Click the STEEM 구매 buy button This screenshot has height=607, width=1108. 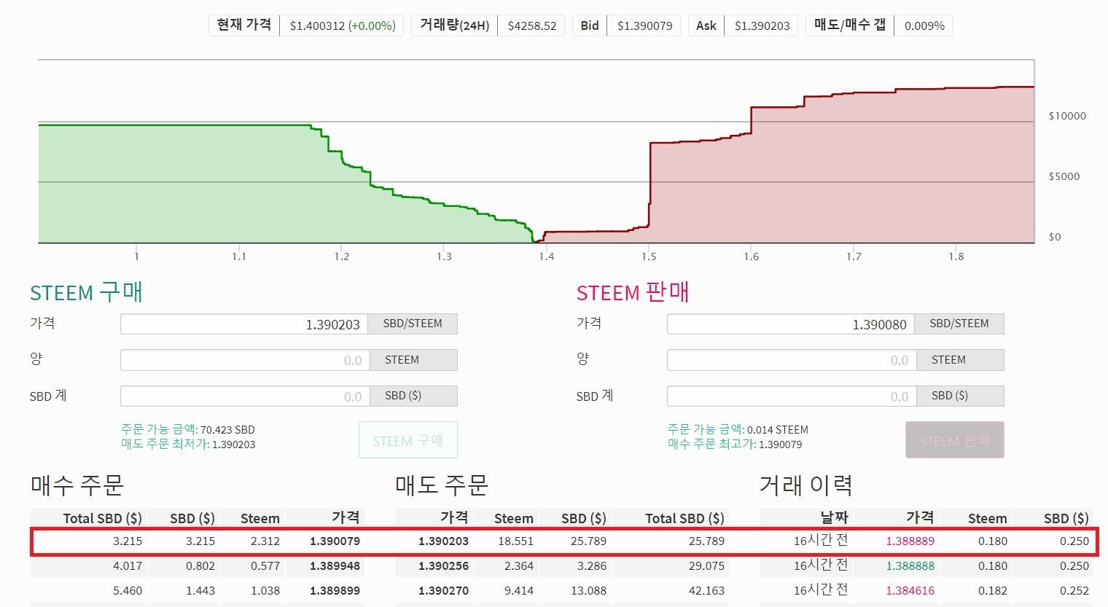(408, 440)
